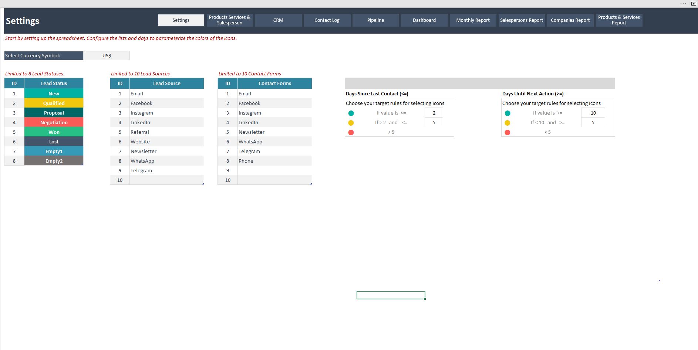698x350 pixels.
Task: Switch to the CRM sheet
Action: [x=278, y=20]
